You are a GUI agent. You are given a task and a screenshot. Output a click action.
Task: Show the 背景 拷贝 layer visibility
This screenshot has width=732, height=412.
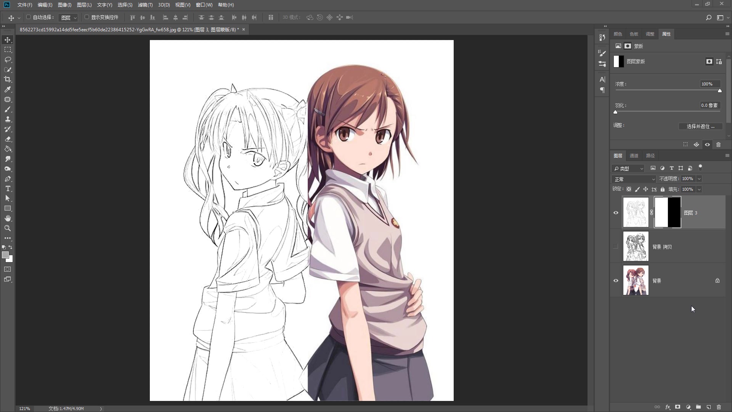(616, 247)
